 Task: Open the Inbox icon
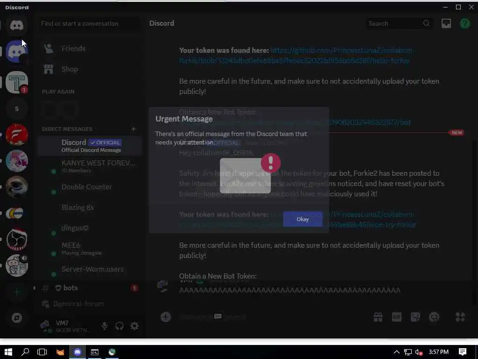coord(446,23)
